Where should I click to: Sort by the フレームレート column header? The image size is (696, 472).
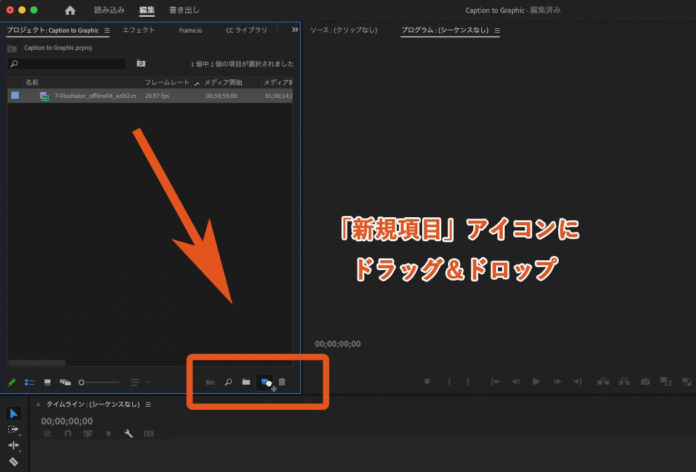167,82
